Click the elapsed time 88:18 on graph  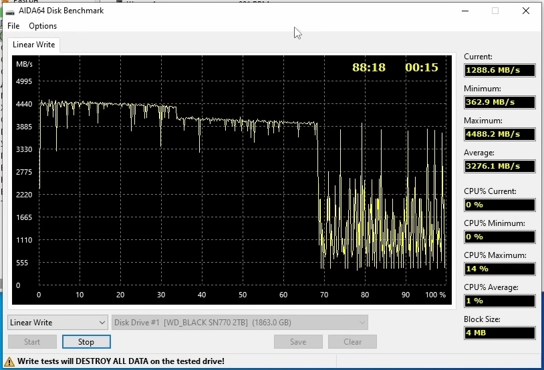tap(369, 67)
